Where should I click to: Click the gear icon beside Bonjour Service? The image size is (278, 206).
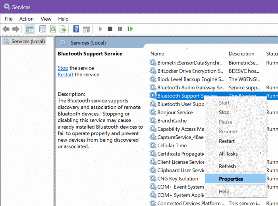pyautogui.click(x=153, y=112)
